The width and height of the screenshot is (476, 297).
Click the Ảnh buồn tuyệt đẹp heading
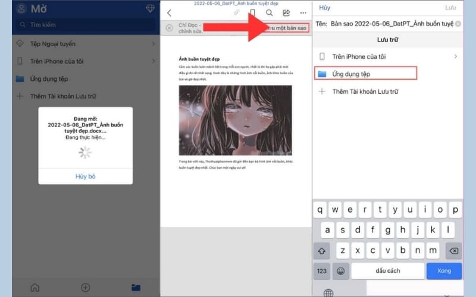(199, 59)
